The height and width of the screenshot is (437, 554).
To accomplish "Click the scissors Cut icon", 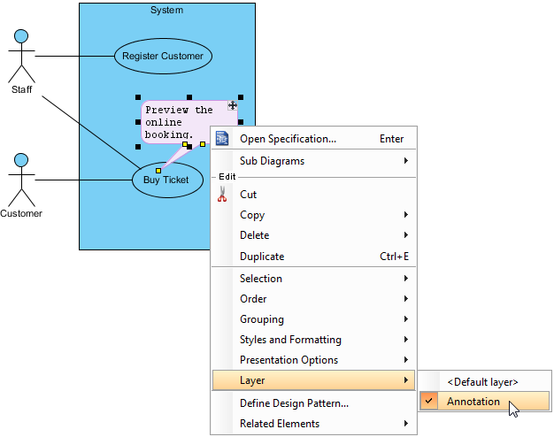I will point(222,194).
